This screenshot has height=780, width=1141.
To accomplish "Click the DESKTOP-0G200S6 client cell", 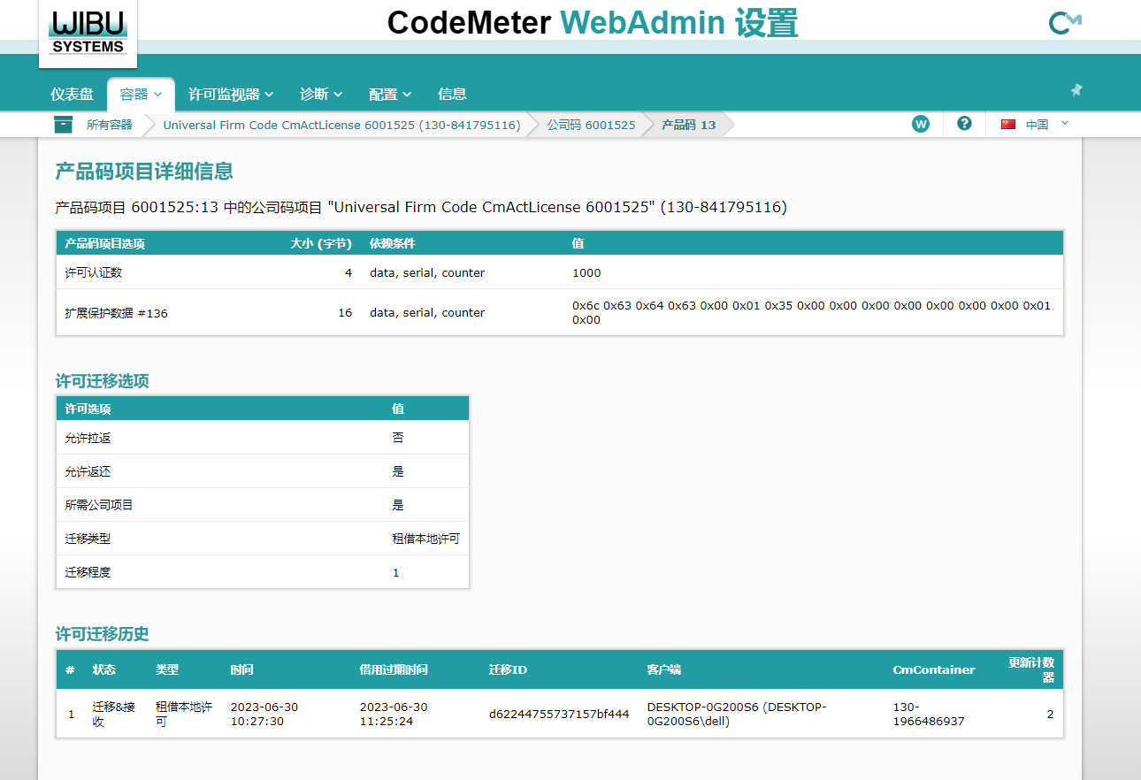I will coord(737,714).
